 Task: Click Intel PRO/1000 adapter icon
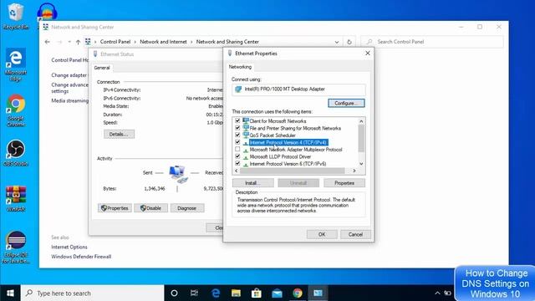coord(238,89)
